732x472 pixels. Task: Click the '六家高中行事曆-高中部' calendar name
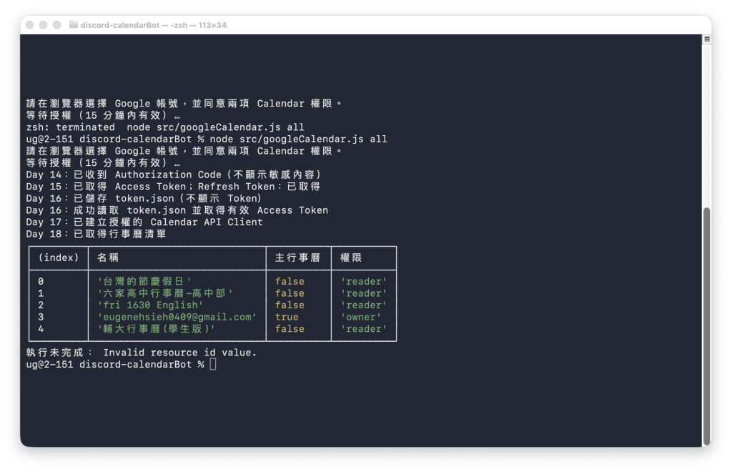(x=165, y=293)
